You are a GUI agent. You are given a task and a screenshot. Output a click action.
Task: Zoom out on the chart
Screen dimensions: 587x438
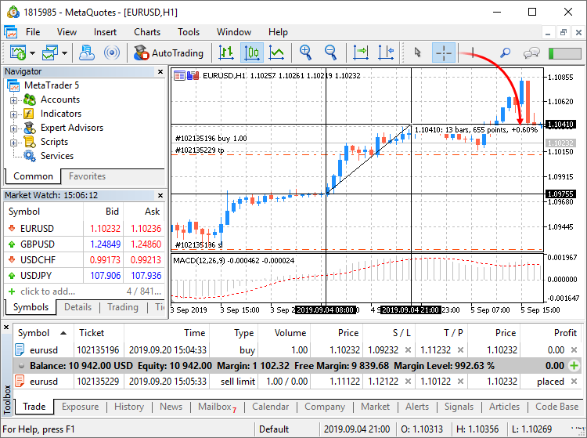330,52
